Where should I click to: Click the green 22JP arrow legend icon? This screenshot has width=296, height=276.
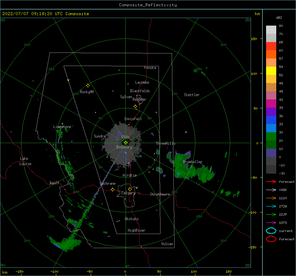(271, 214)
